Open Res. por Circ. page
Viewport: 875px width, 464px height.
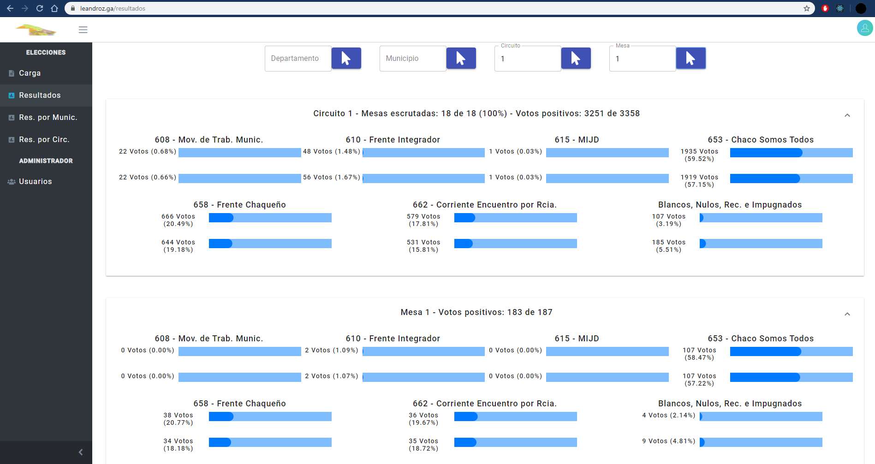[x=46, y=140]
